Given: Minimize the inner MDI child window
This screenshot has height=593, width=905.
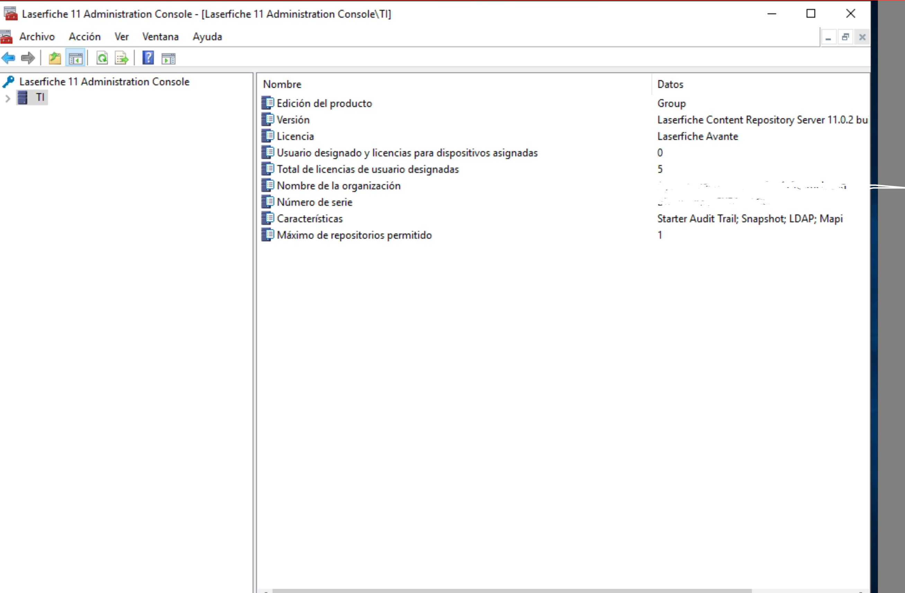Looking at the screenshot, I should 828,37.
